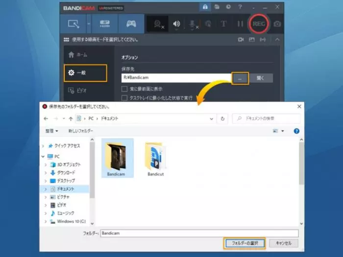The height and width of the screenshot is (257, 343).
Task: Click the 開く button next to save path
Action: click(261, 78)
